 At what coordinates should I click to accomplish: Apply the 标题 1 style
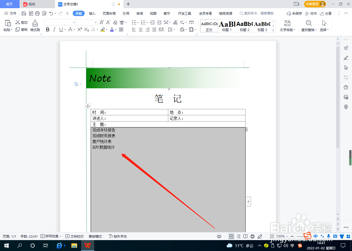click(x=226, y=26)
